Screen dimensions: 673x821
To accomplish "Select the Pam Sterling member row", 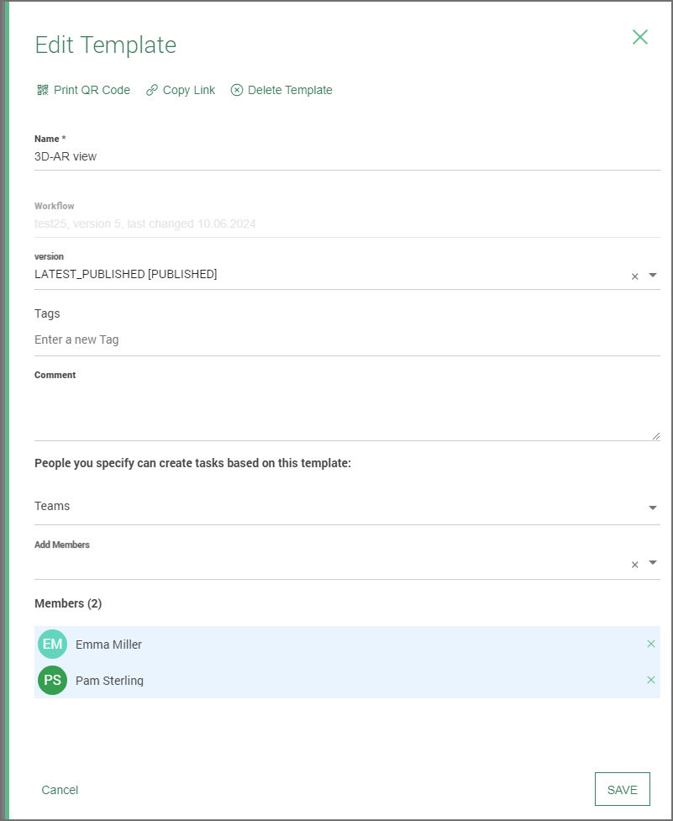I will tap(336, 680).
